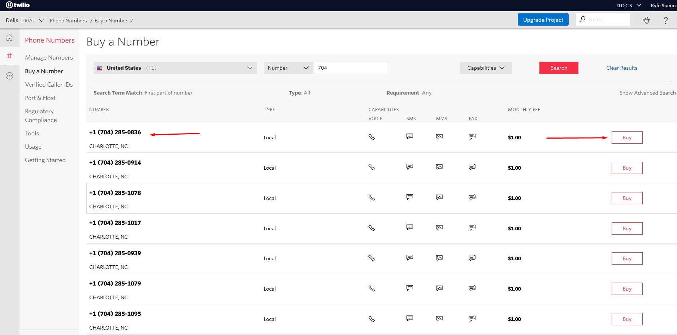This screenshot has width=677, height=335.
Task: Click fax icon for +1 (704) 285-1017
Action: click(472, 228)
